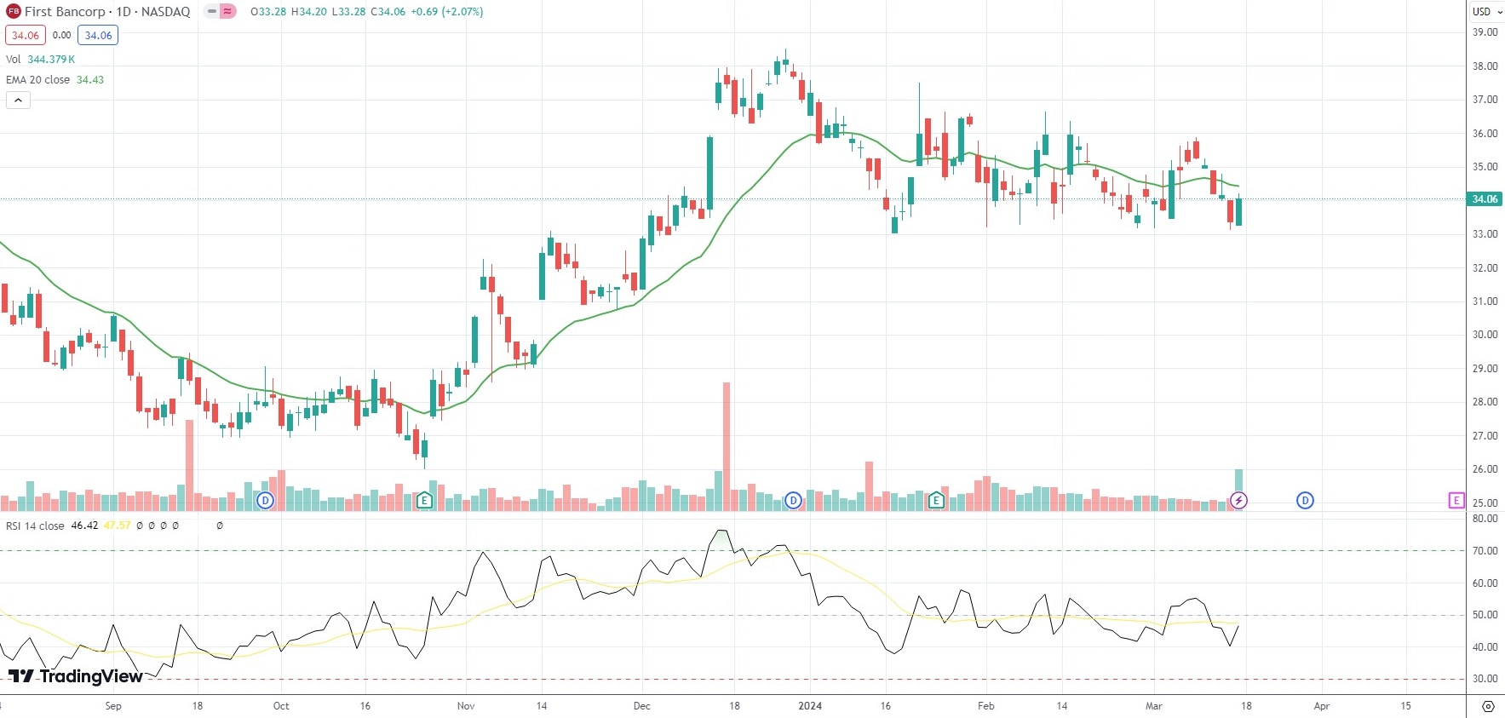Click the 26.00 price axis label

point(1485,469)
